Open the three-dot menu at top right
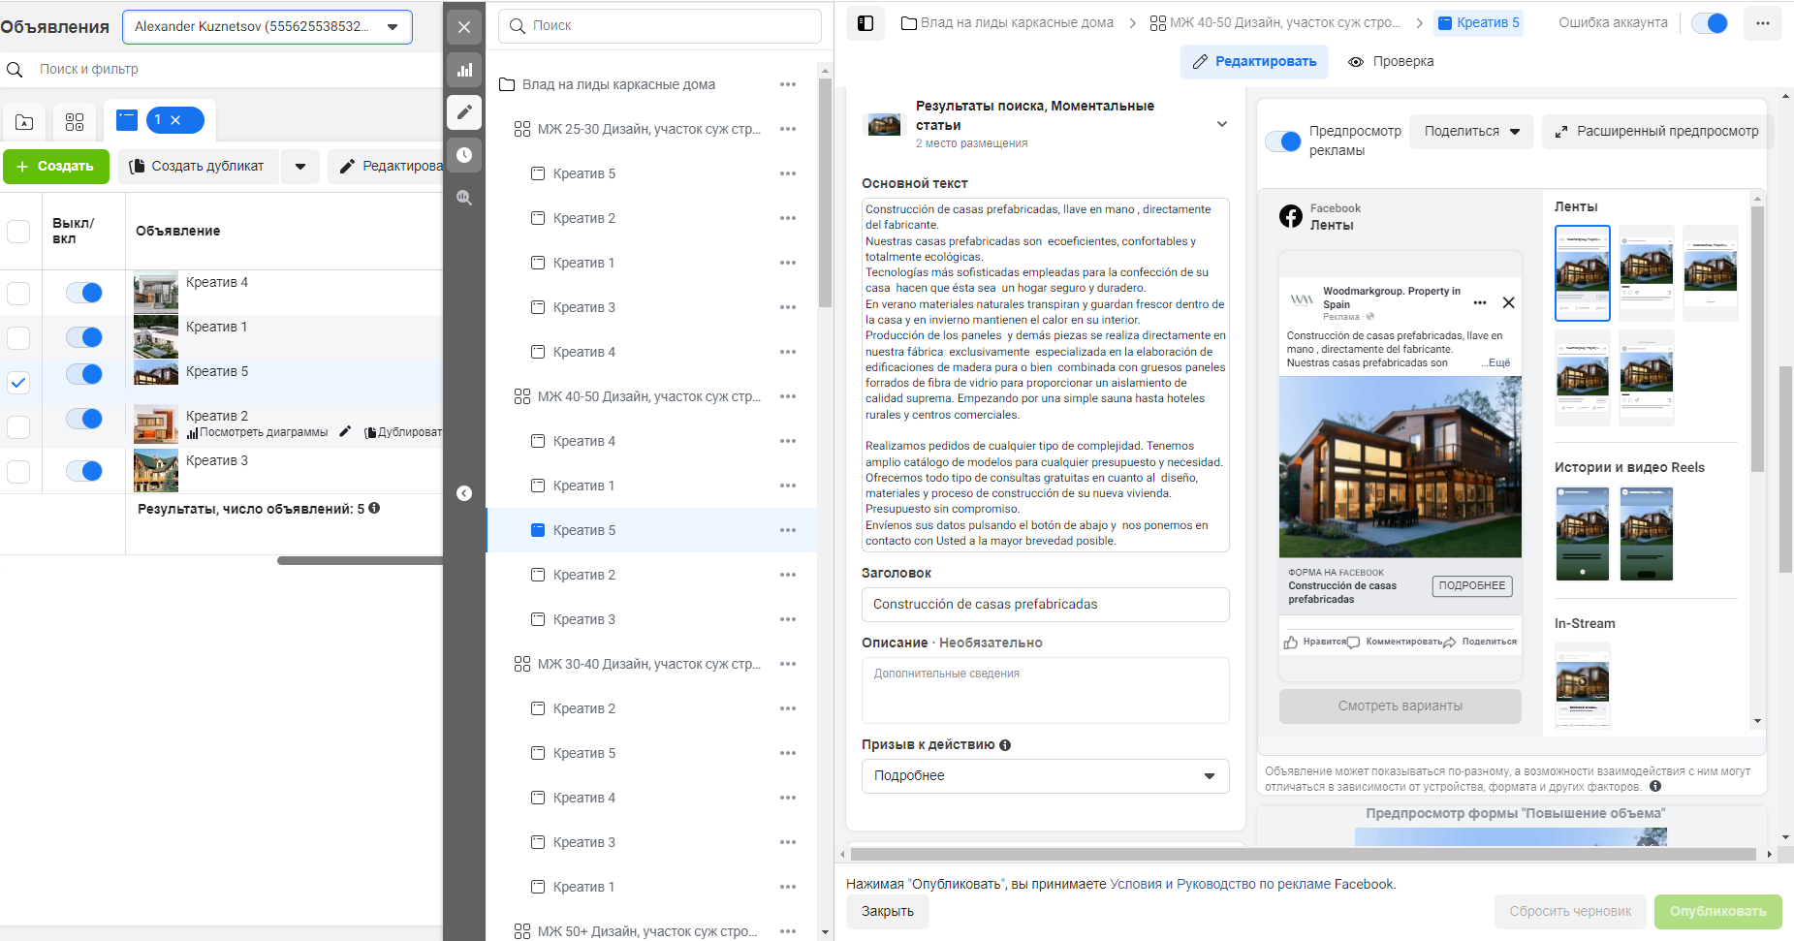This screenshot has width=1794, height=941. pyautogui.click(x=1762, y=23)
